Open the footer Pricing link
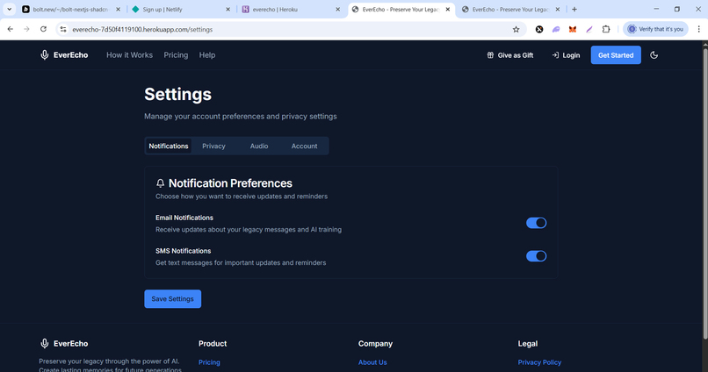Image resolution: width=708 pixels, height=372 pixels. click(x=210, y=362)
